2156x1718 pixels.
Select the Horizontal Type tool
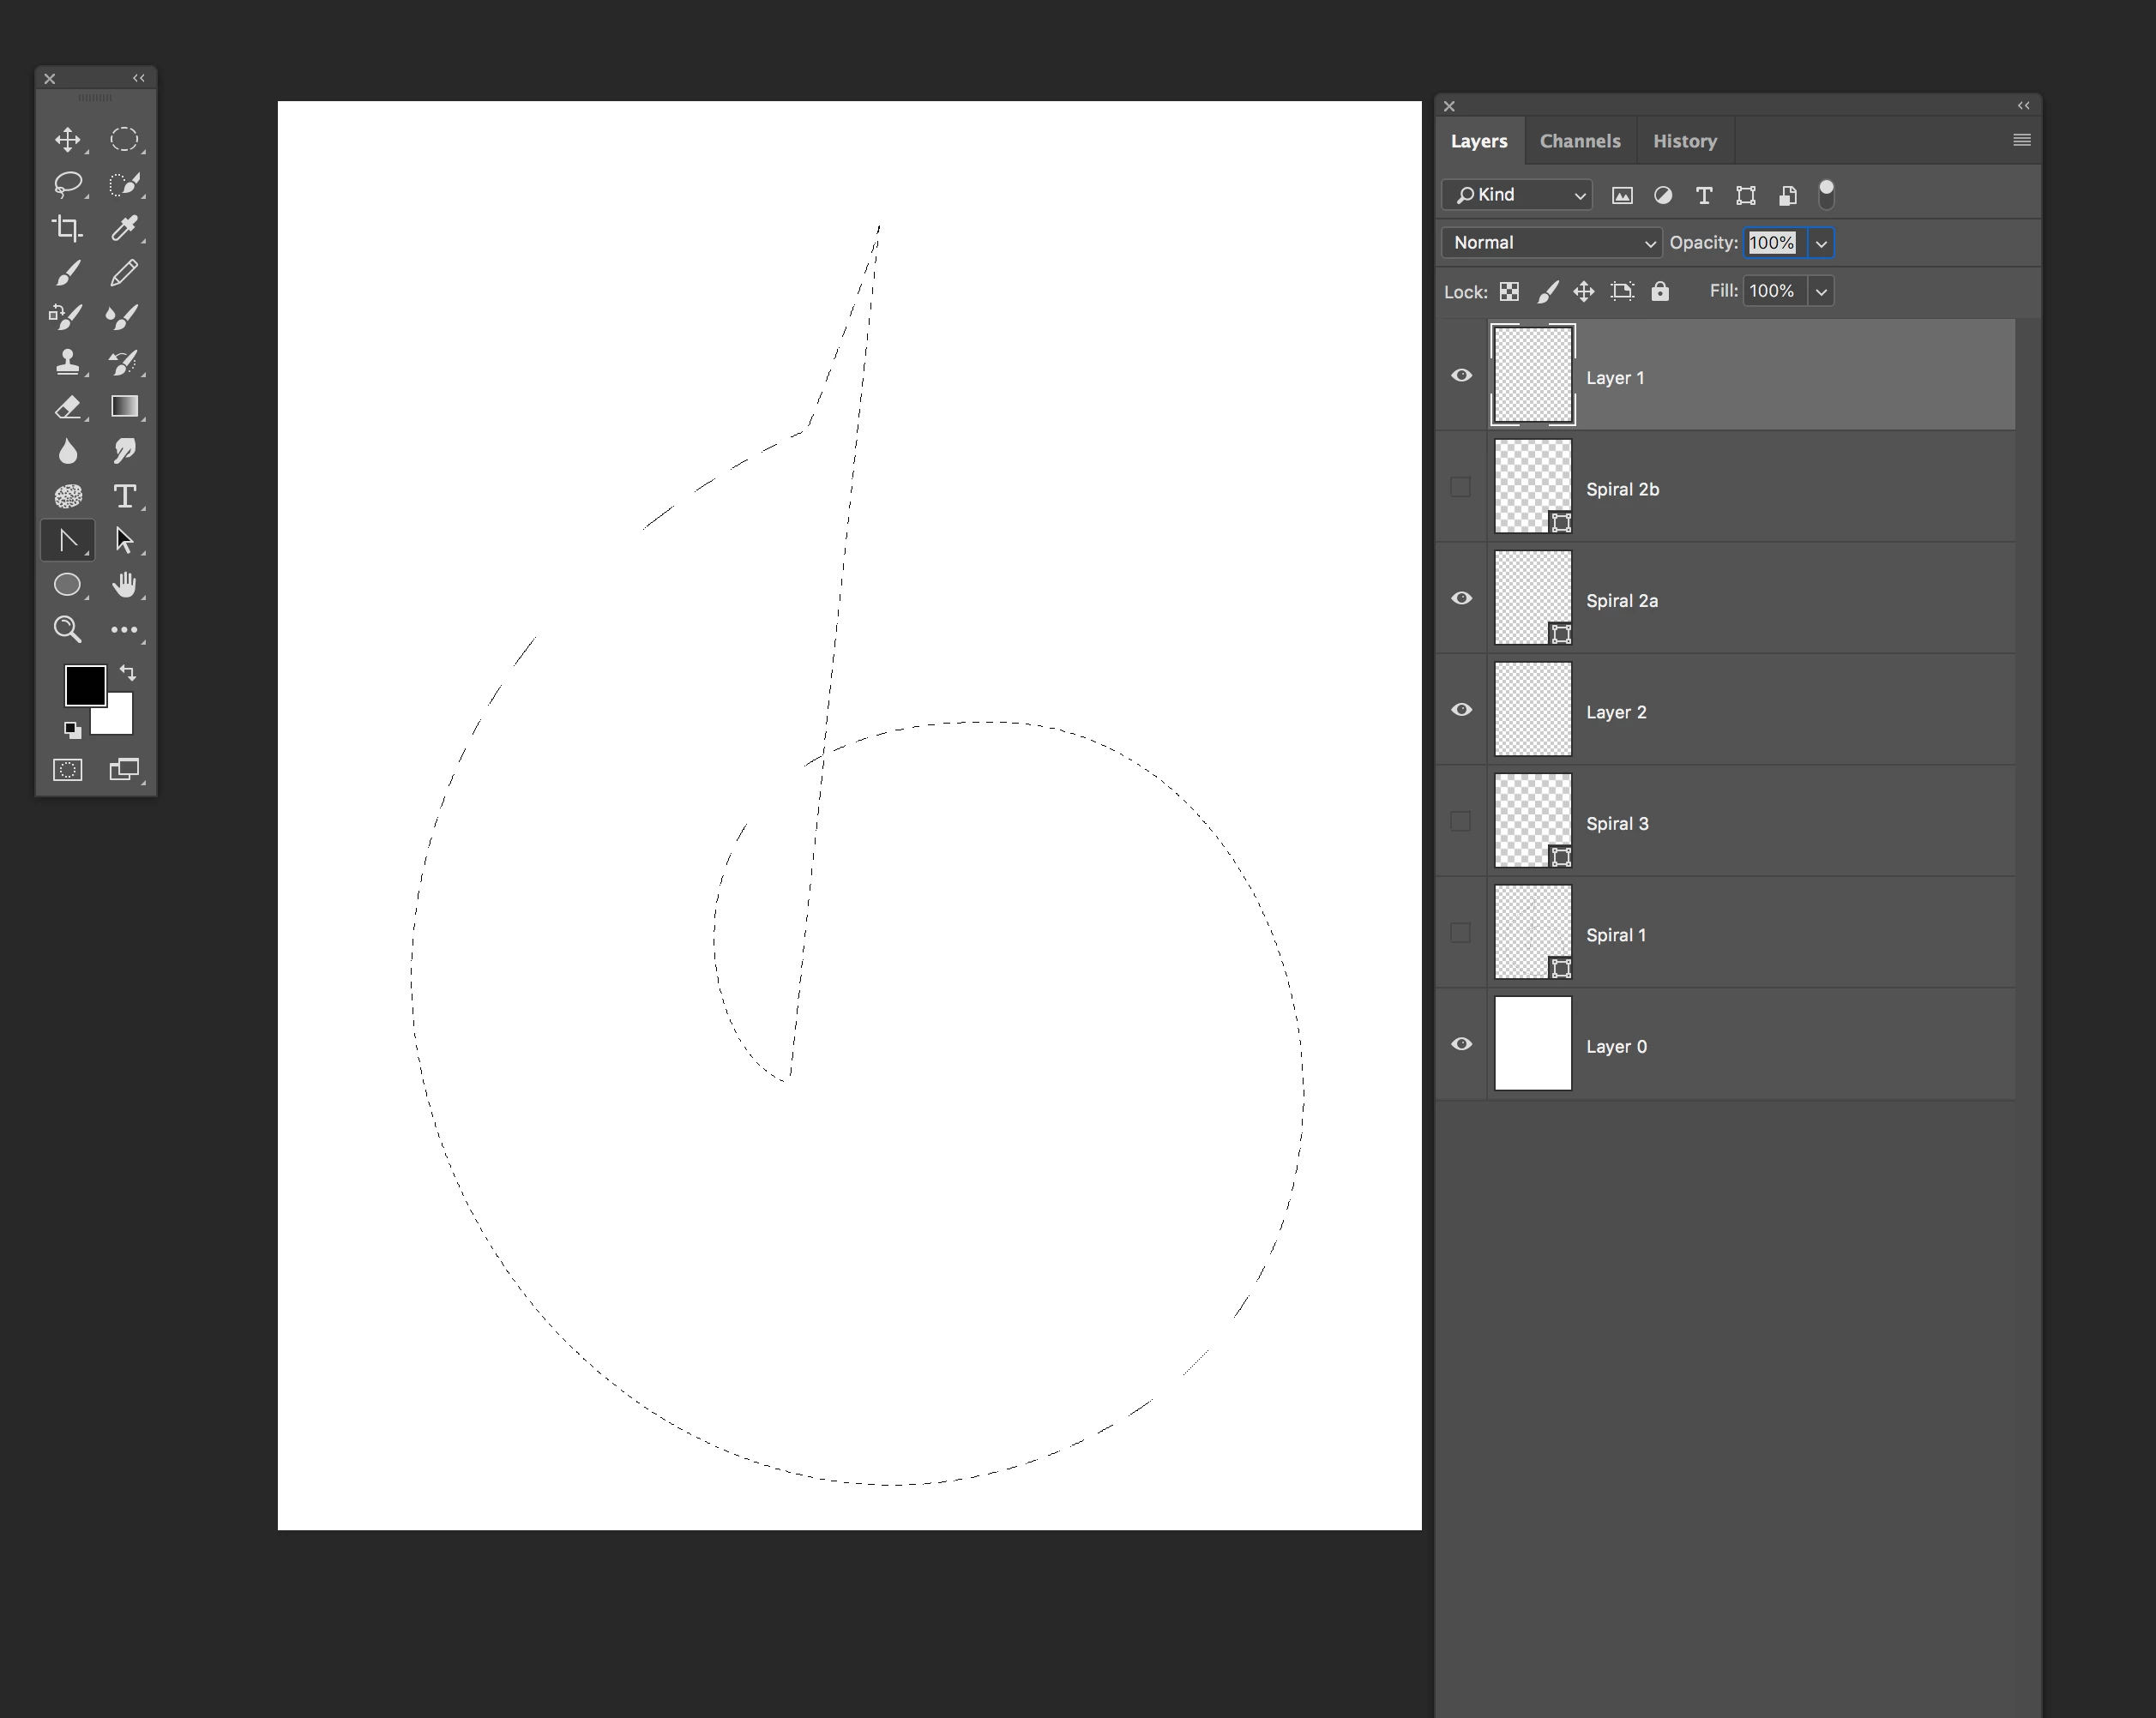(124, 496)
